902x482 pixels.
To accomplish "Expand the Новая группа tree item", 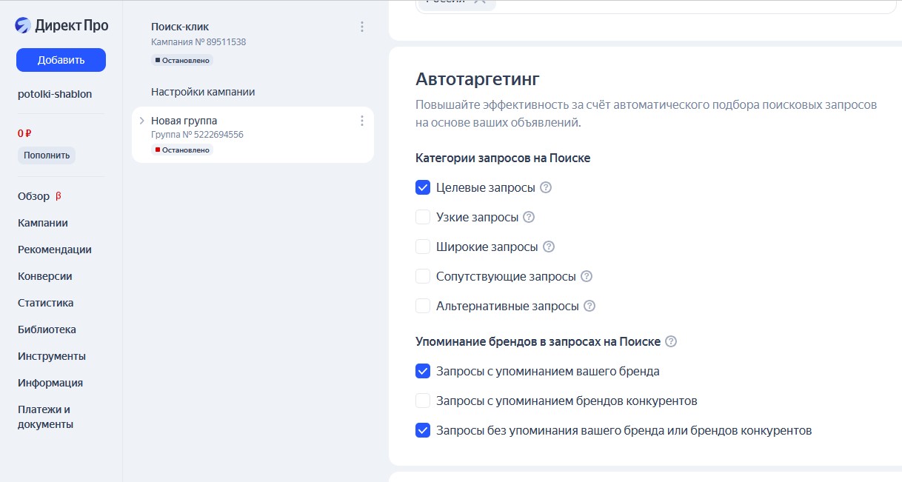I will [141, 121].
